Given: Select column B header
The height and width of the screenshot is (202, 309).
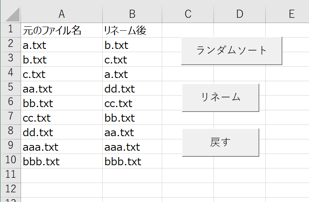Looking at the screenshot, I should (132, 14).
